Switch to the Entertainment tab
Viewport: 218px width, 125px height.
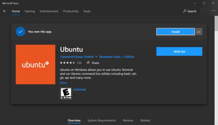pos(49,11)
